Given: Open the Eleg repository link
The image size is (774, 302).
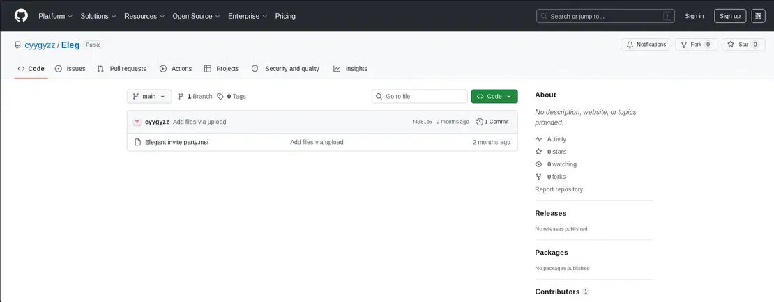Looking at the screenshot, I should coord(70,45).
